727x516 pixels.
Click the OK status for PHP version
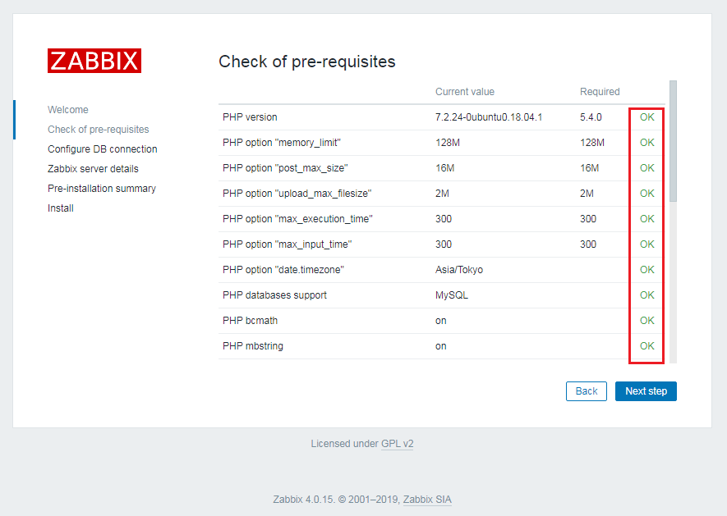(x=646, y=117)
